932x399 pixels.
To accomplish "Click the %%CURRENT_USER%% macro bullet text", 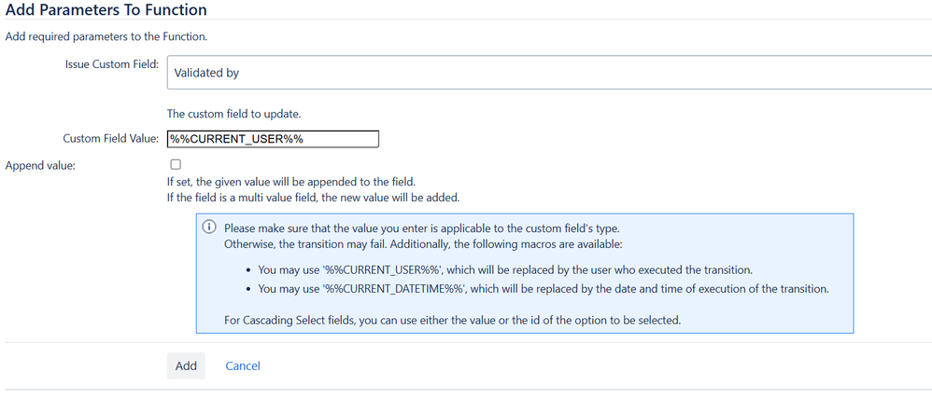I will coord(506,269).
